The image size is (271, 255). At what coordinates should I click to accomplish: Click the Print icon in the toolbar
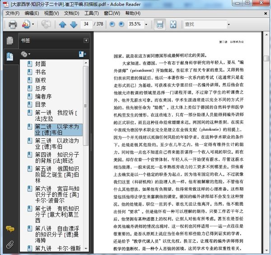click(13, 24)
